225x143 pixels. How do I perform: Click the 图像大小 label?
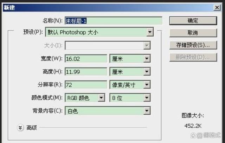tap(193, 115)
